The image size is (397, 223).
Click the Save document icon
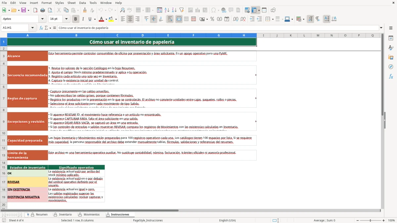point(23,10)
